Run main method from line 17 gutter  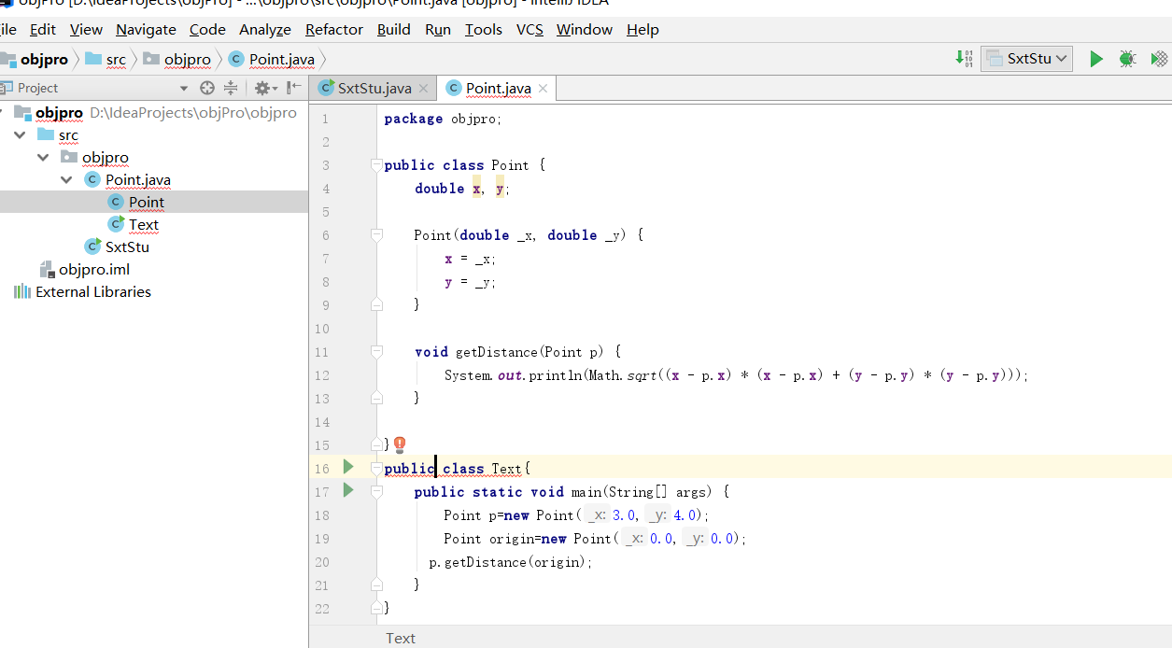[x=348, y=490]
